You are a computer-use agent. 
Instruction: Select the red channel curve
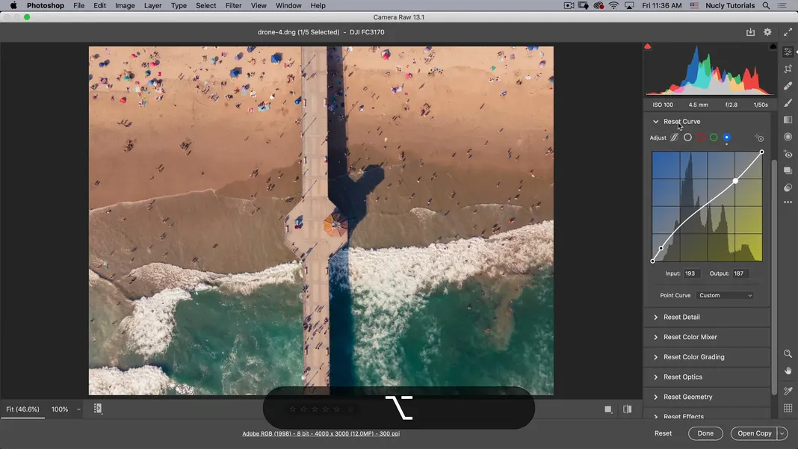click(701, 137)
